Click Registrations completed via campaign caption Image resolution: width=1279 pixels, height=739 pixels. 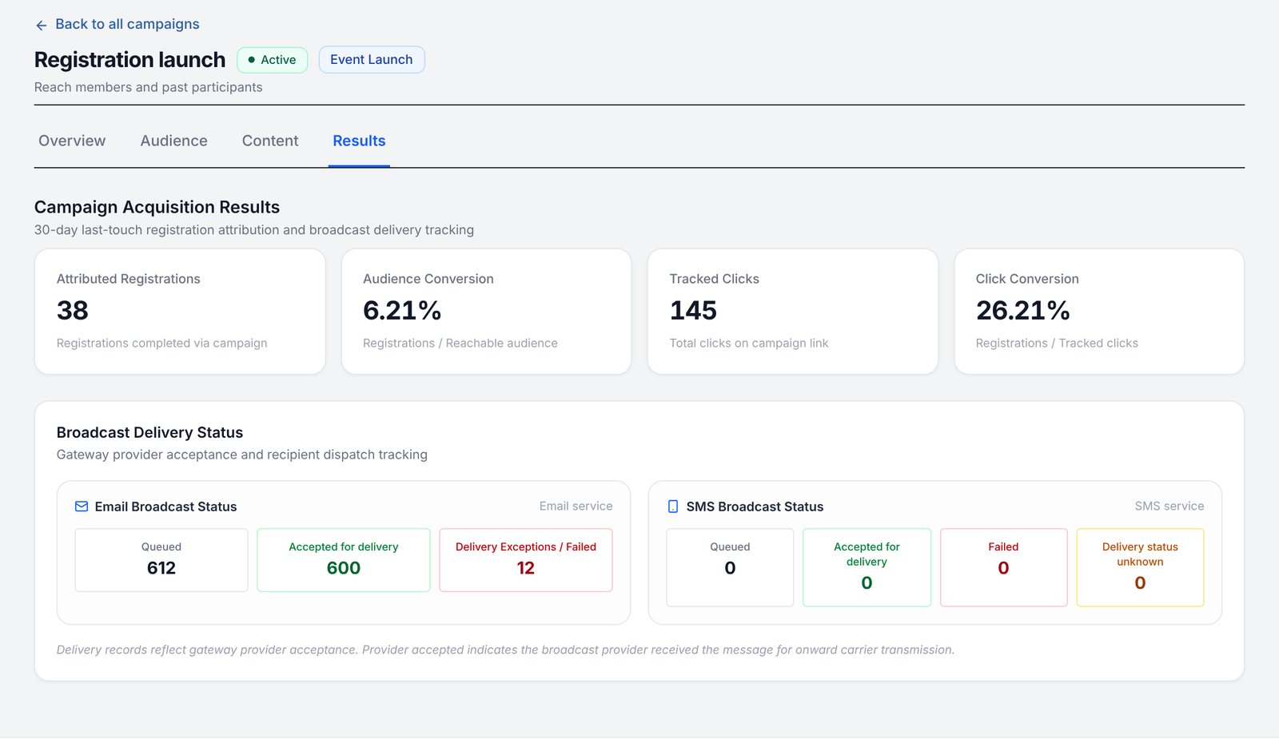coord(161,343)
